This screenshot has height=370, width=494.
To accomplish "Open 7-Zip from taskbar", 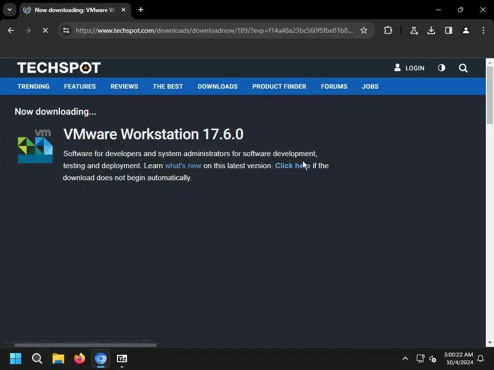I will (122, 358).
